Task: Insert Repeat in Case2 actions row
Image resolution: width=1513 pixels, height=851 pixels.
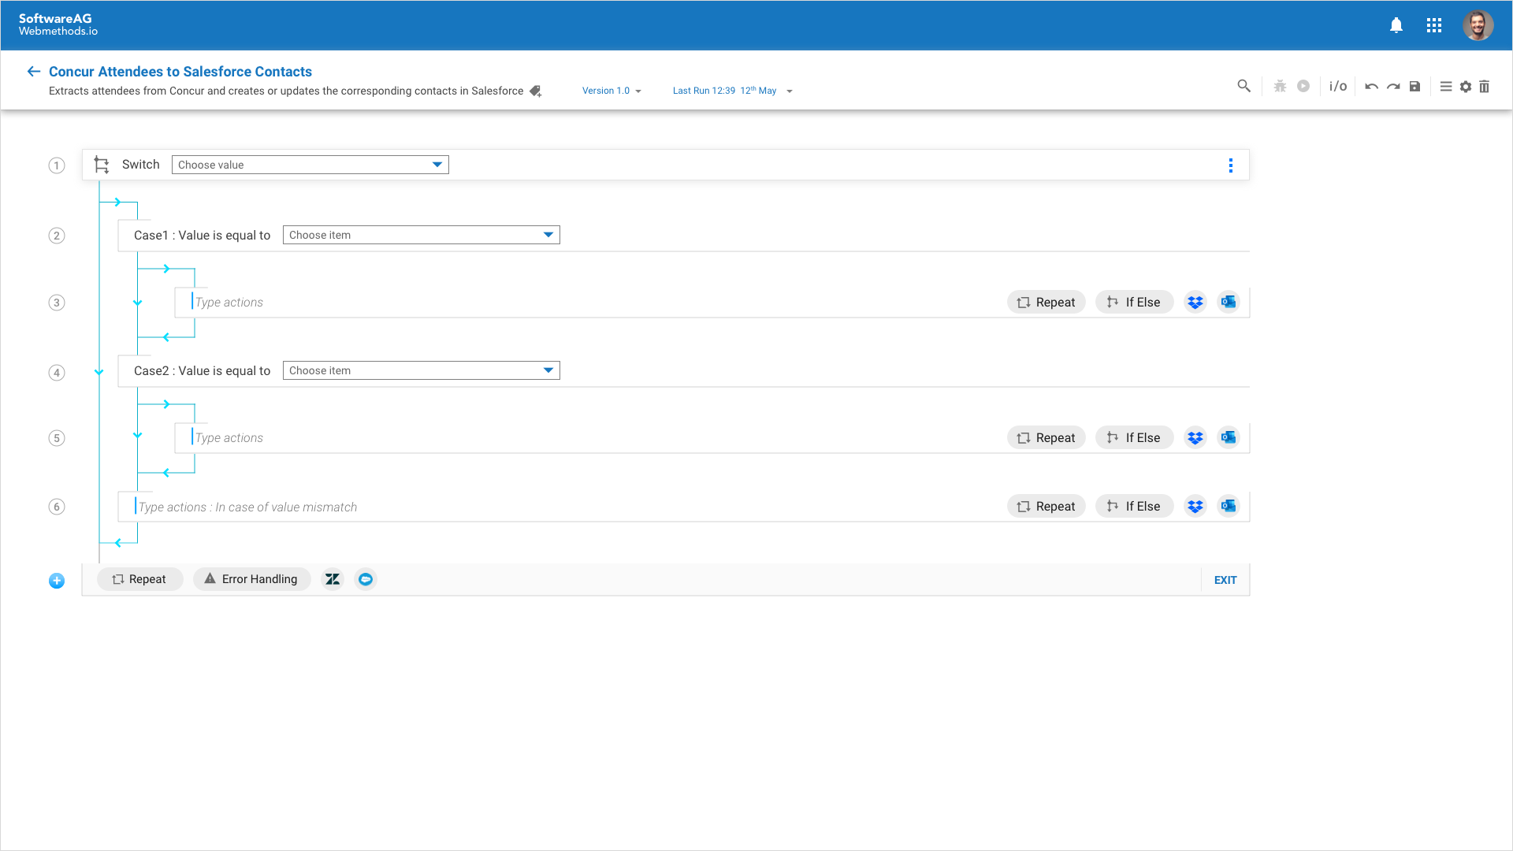Action: point(1046,437)
